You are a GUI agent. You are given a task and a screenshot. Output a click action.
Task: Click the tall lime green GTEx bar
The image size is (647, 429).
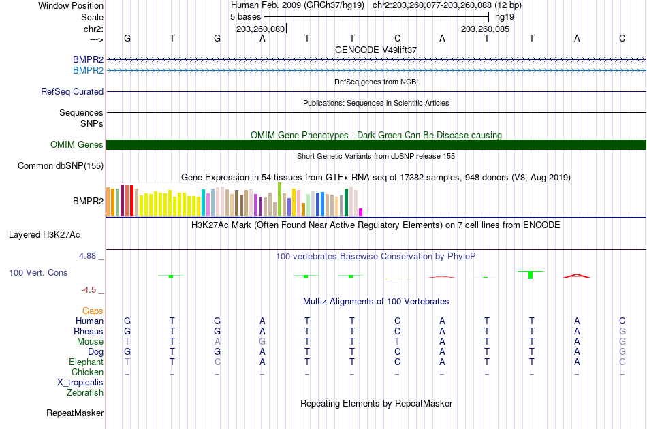(279, 200)
